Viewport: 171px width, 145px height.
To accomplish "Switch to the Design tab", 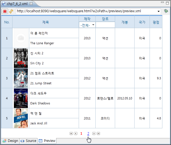I will [10, 141].
